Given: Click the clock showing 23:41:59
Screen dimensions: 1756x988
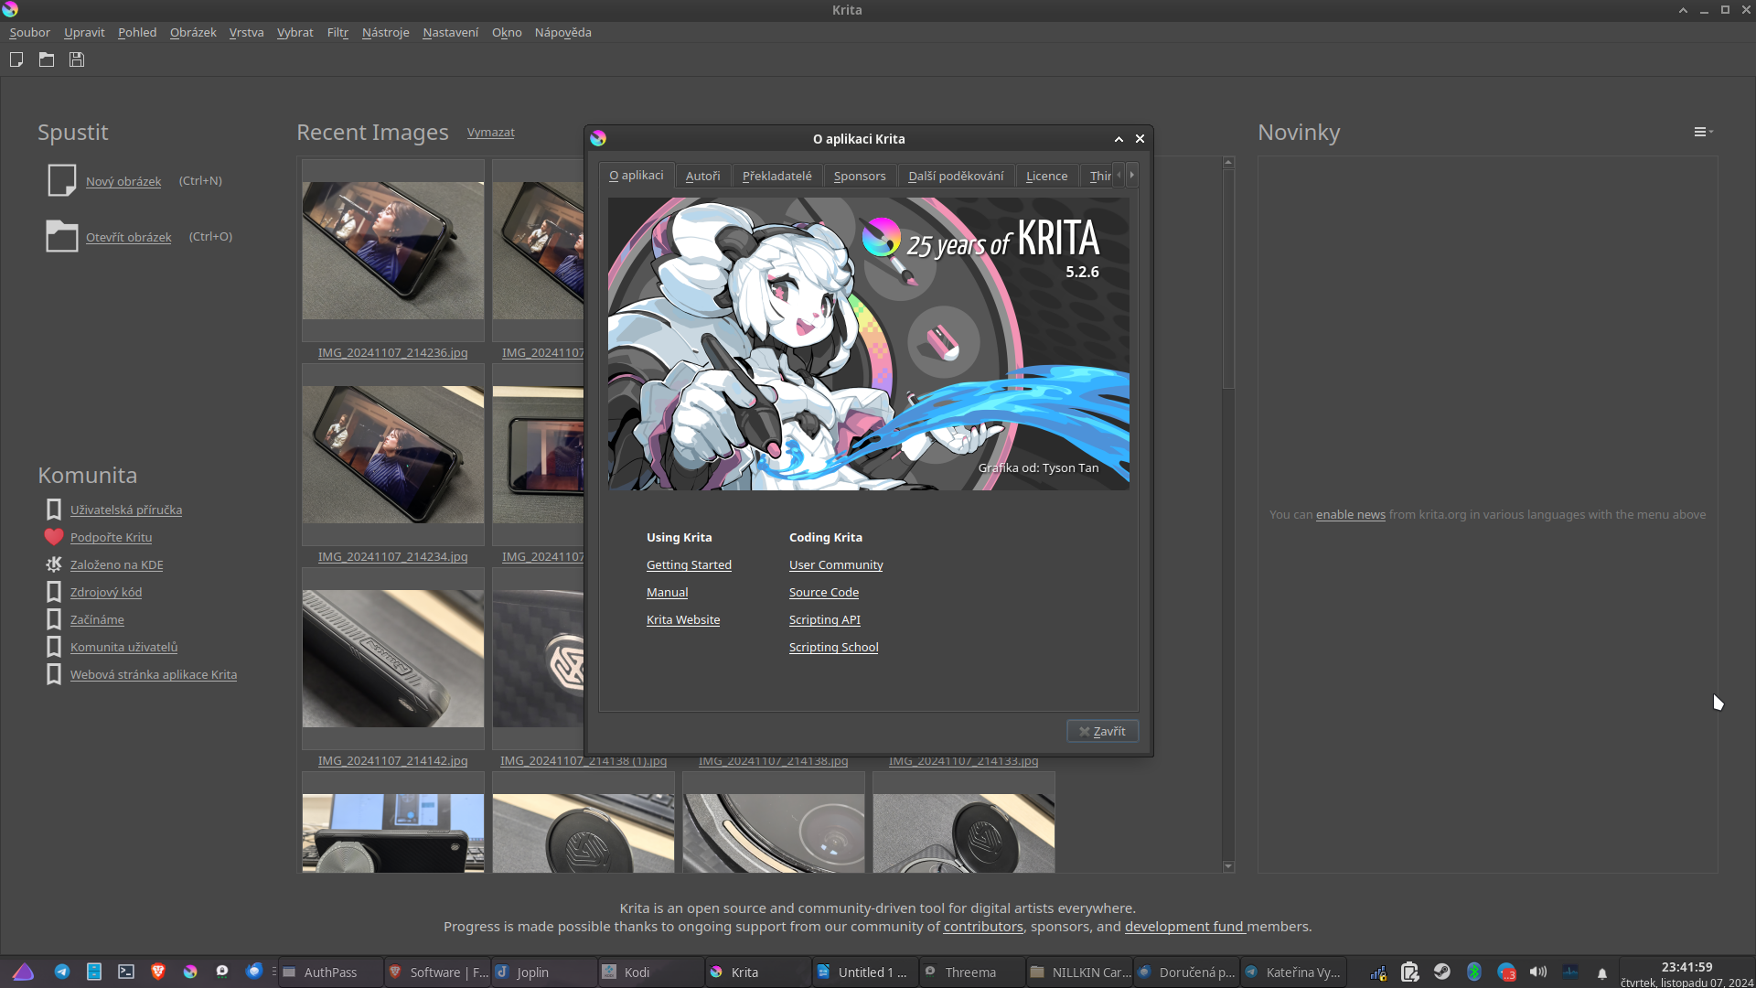Looking at the screenshot, I should click(1686, 967).
